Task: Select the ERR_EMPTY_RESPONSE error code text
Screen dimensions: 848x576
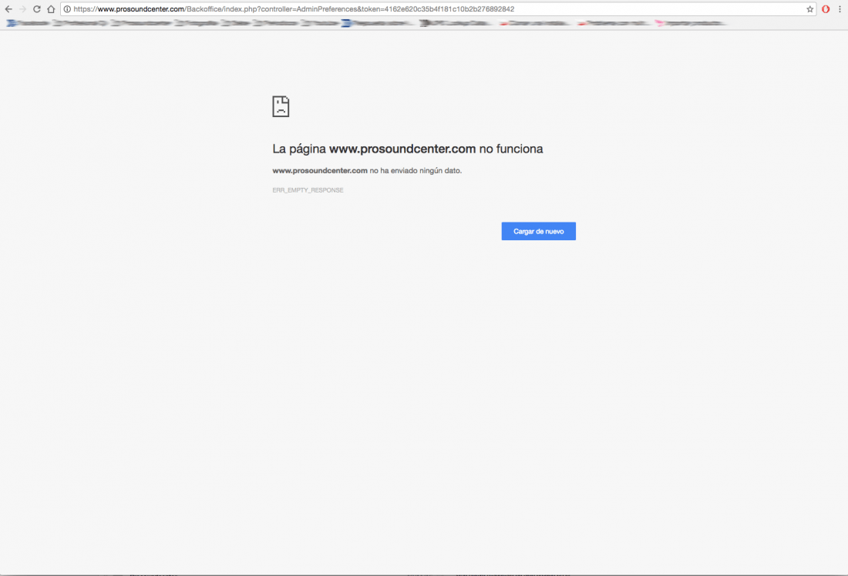Action: point(308,190)
